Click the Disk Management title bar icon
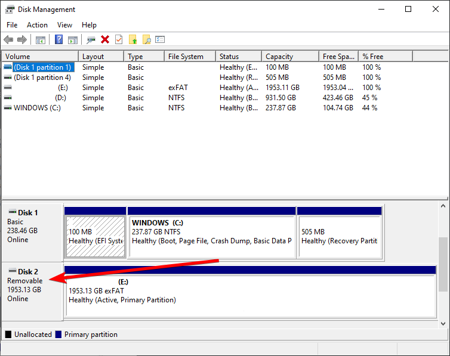This screenshot has width=450, height=356. 10,10
